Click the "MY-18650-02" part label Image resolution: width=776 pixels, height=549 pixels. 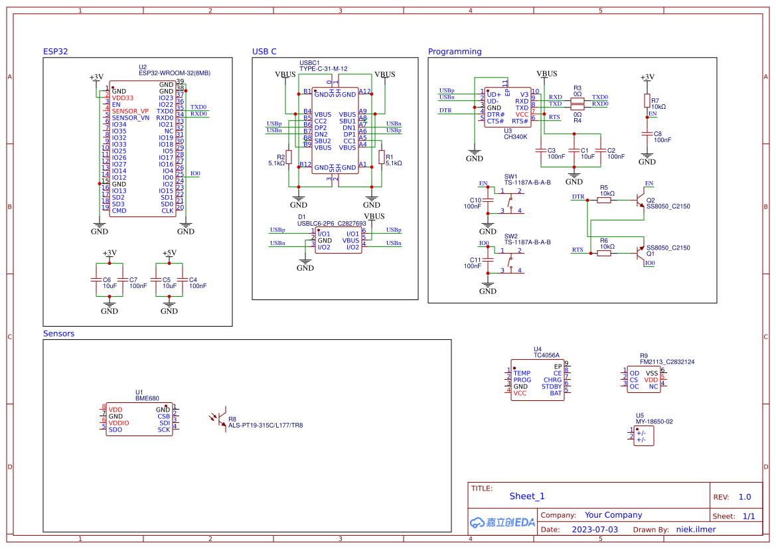point(655,422)
